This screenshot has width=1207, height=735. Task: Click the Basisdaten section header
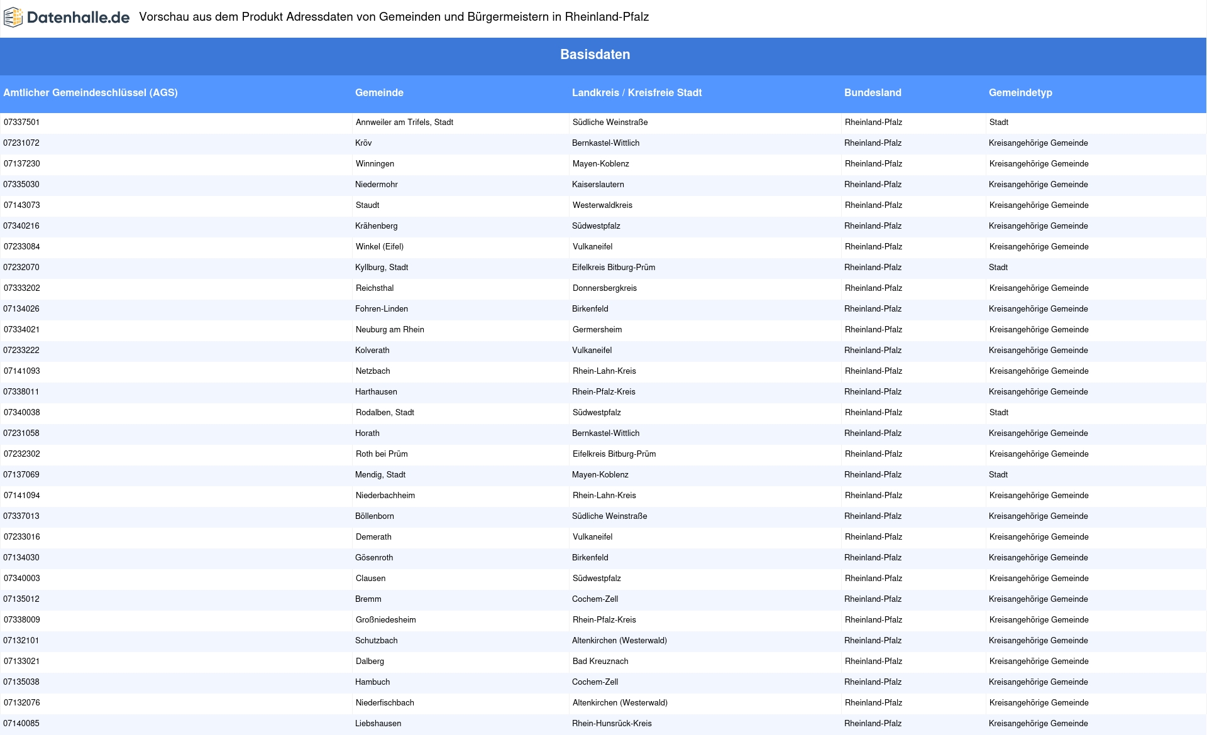coord(595,55)
